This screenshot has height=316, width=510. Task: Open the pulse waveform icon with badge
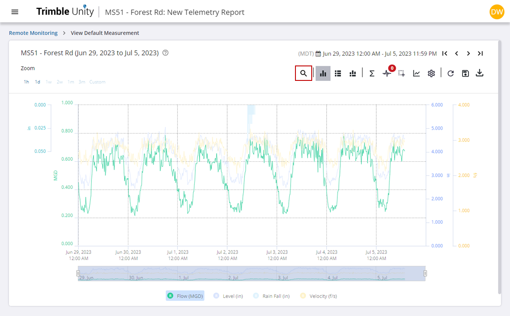387,73
